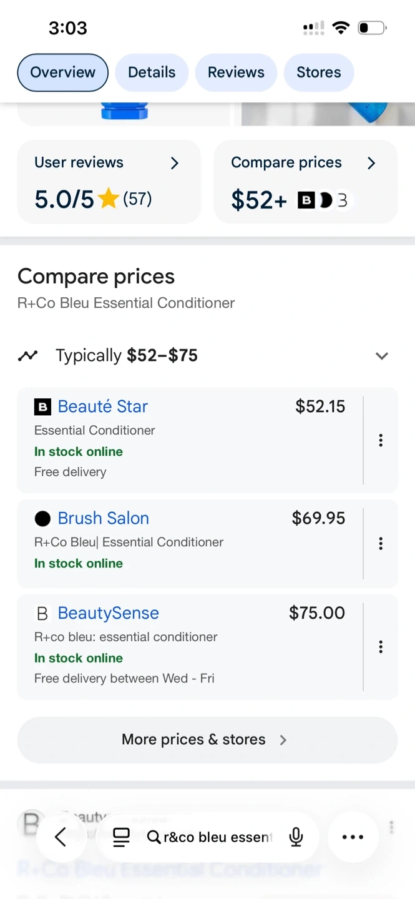
Task: Open the tabs icon beside search field
Action: pos(121,837)
